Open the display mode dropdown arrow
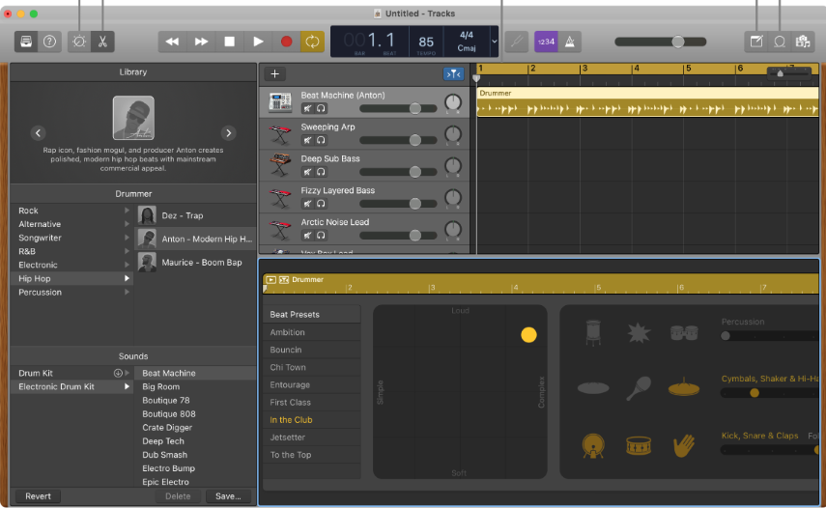Image resolution: width=826 pixels, height=508 pixels. click(x=494, y=42)
